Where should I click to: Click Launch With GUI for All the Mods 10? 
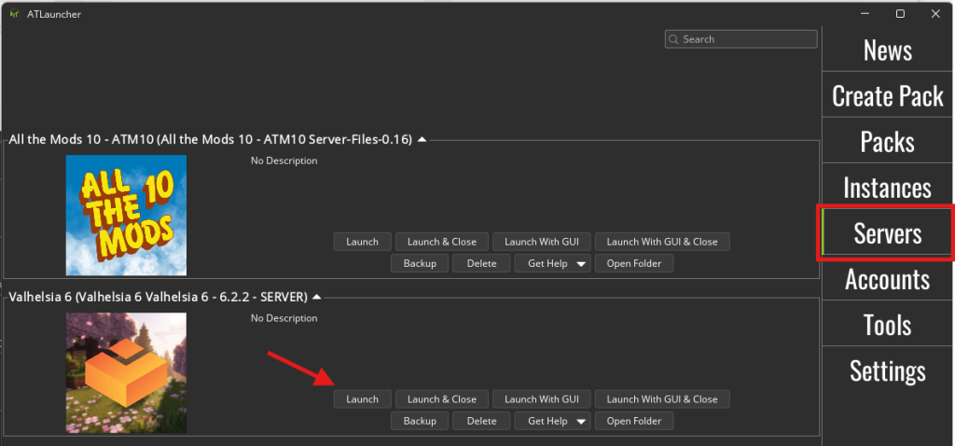pyautogui.click(x=541, y=242)
